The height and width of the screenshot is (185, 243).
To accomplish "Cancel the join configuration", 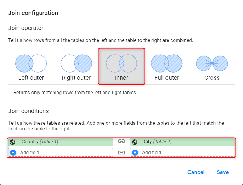I will point(196,172).
